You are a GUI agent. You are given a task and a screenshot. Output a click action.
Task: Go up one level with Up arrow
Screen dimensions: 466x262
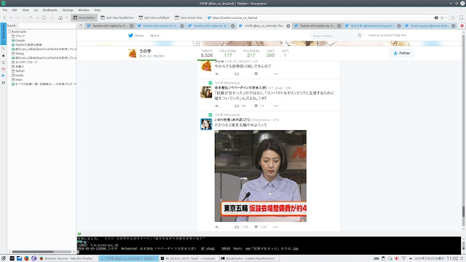31,17
